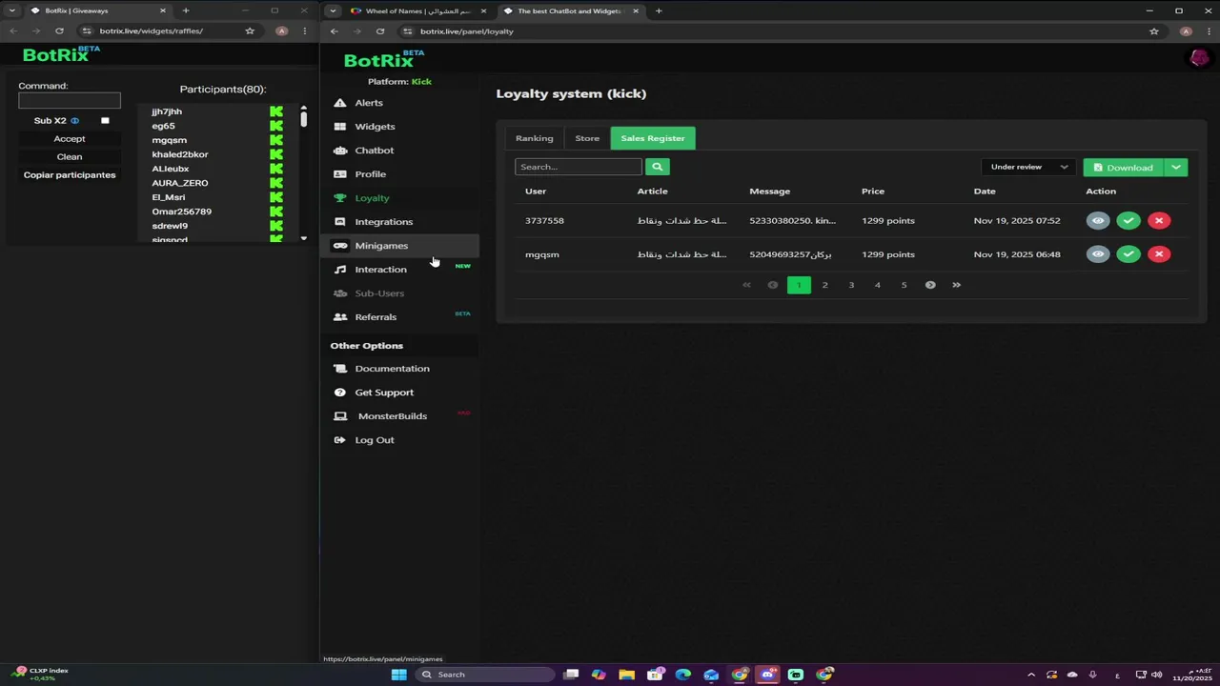Open tab search dropdown in the Giveaways window
Screen dimensions: 1220x686
coord(11,10)
